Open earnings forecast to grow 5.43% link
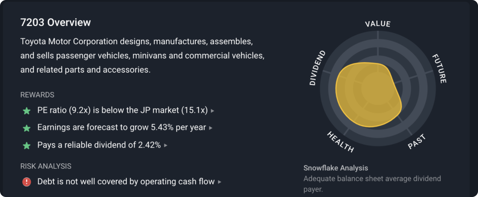 pyautogui.click(x=122, y=127)
